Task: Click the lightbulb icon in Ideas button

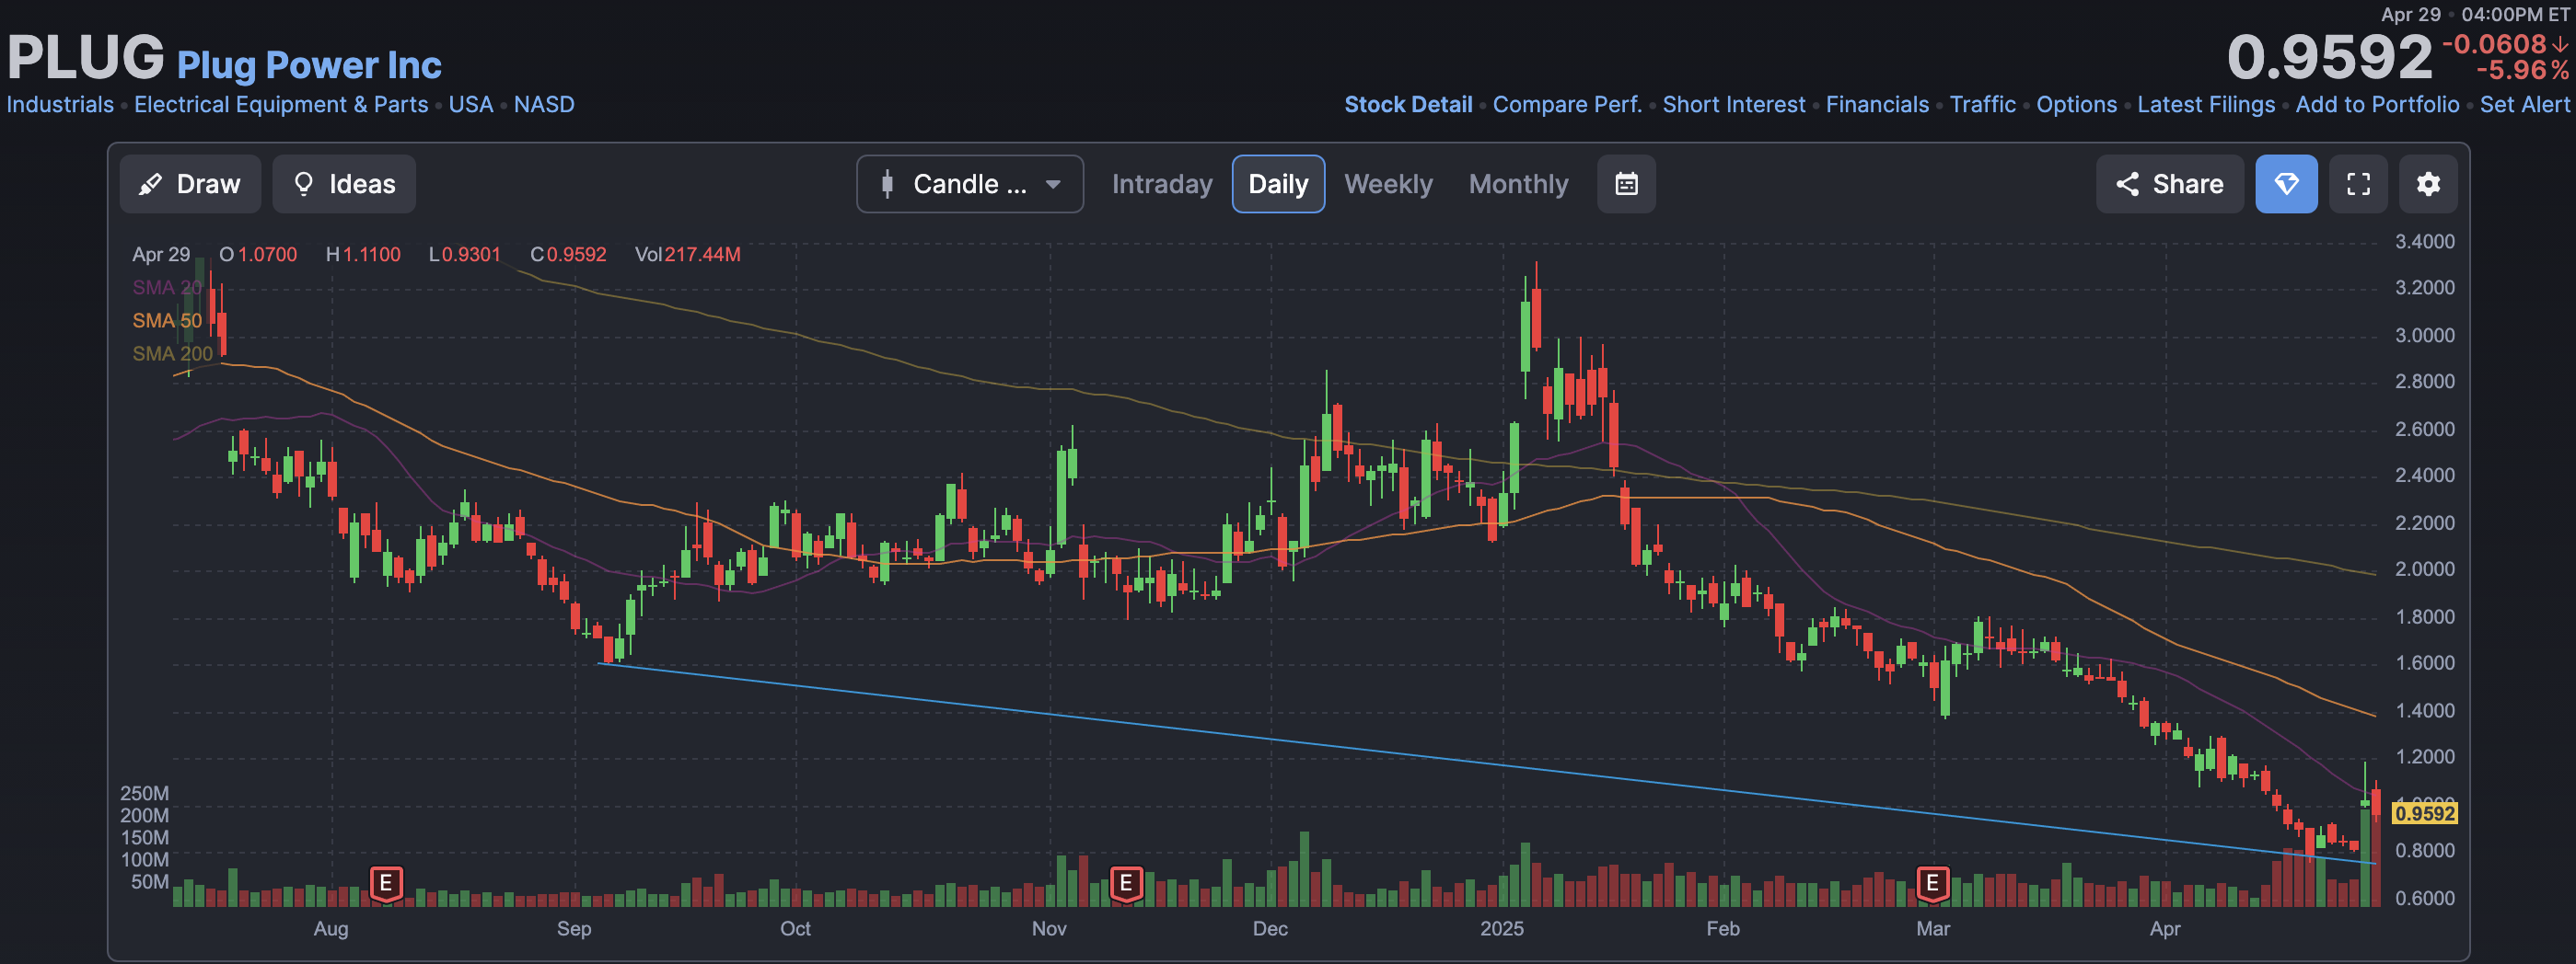Action: (x=303, y=184)
